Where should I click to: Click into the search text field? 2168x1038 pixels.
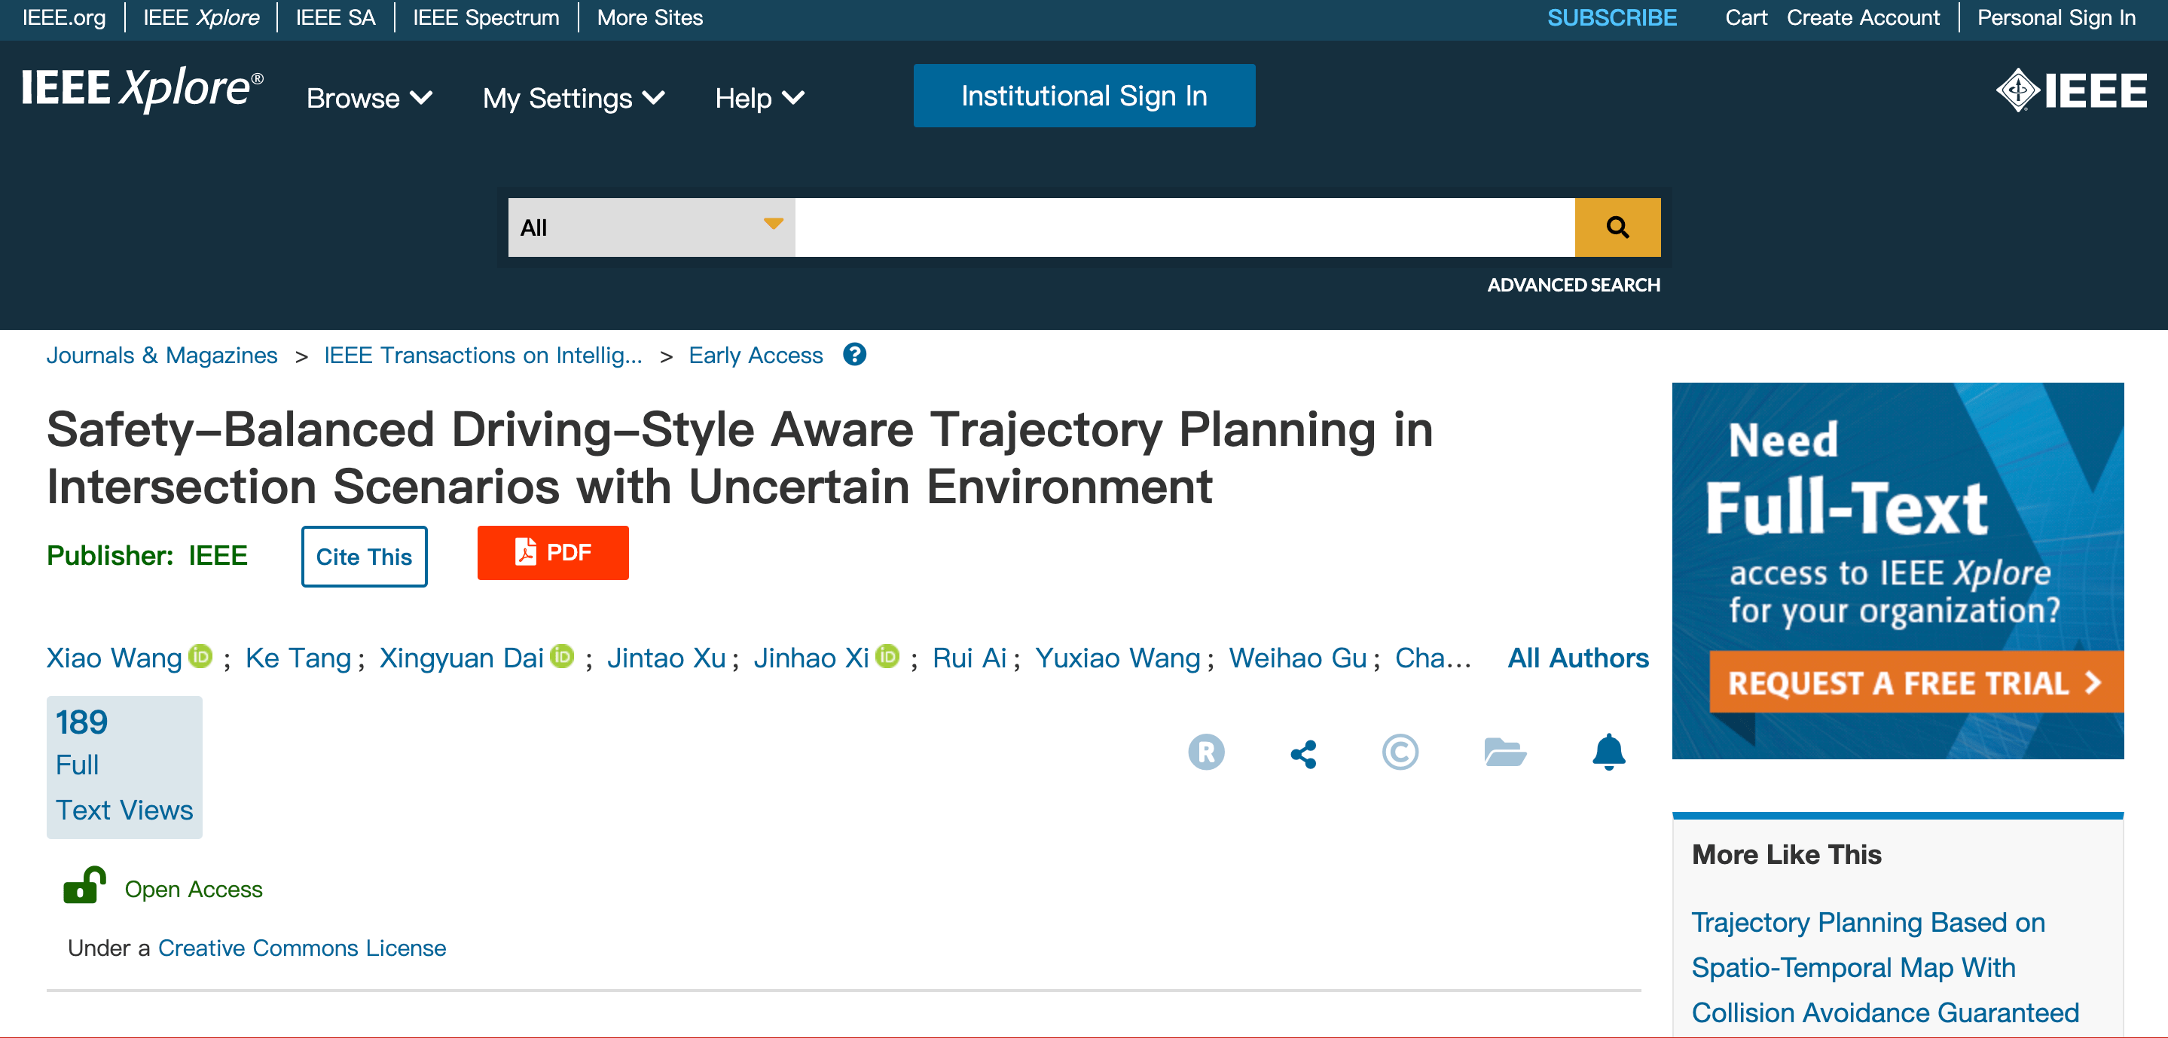coord(1184,227)
